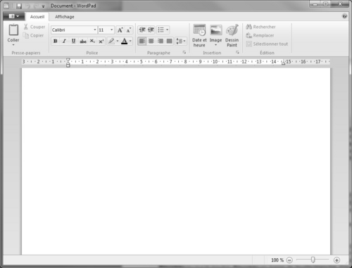Expand the bullet list style dropdown
The image size is (352, 268).
click(167, 30)
